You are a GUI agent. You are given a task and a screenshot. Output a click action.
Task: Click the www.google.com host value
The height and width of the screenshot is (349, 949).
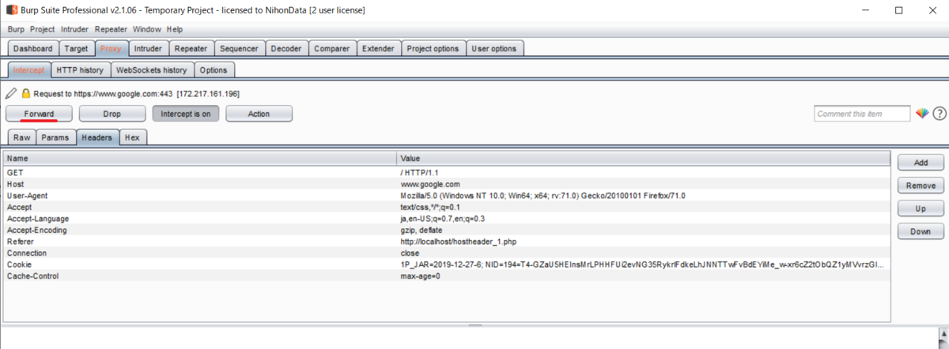[430, 183]
